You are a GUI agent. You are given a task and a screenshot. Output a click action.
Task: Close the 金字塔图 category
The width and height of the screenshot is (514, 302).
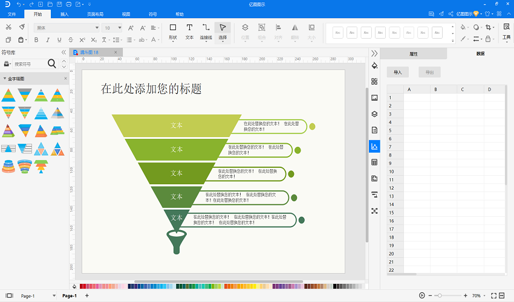pos(65,79)
